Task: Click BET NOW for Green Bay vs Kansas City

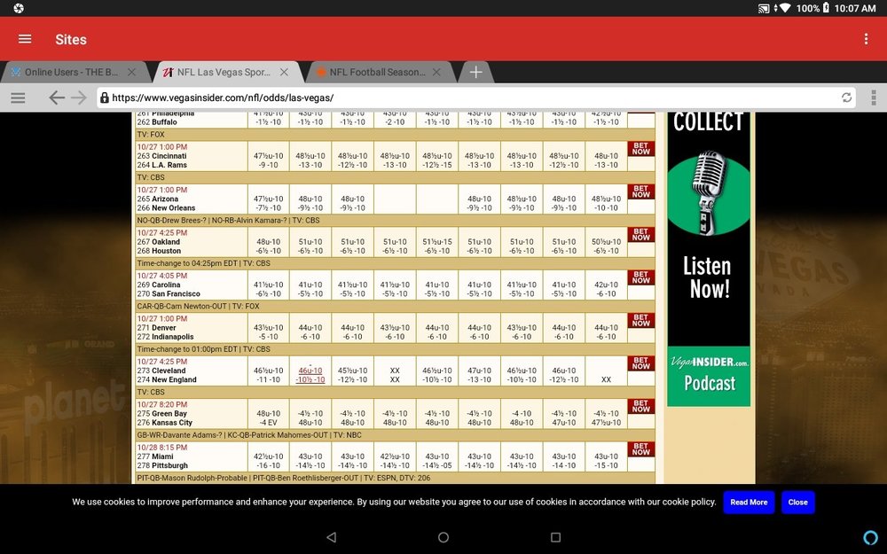Action: (641, 407)
